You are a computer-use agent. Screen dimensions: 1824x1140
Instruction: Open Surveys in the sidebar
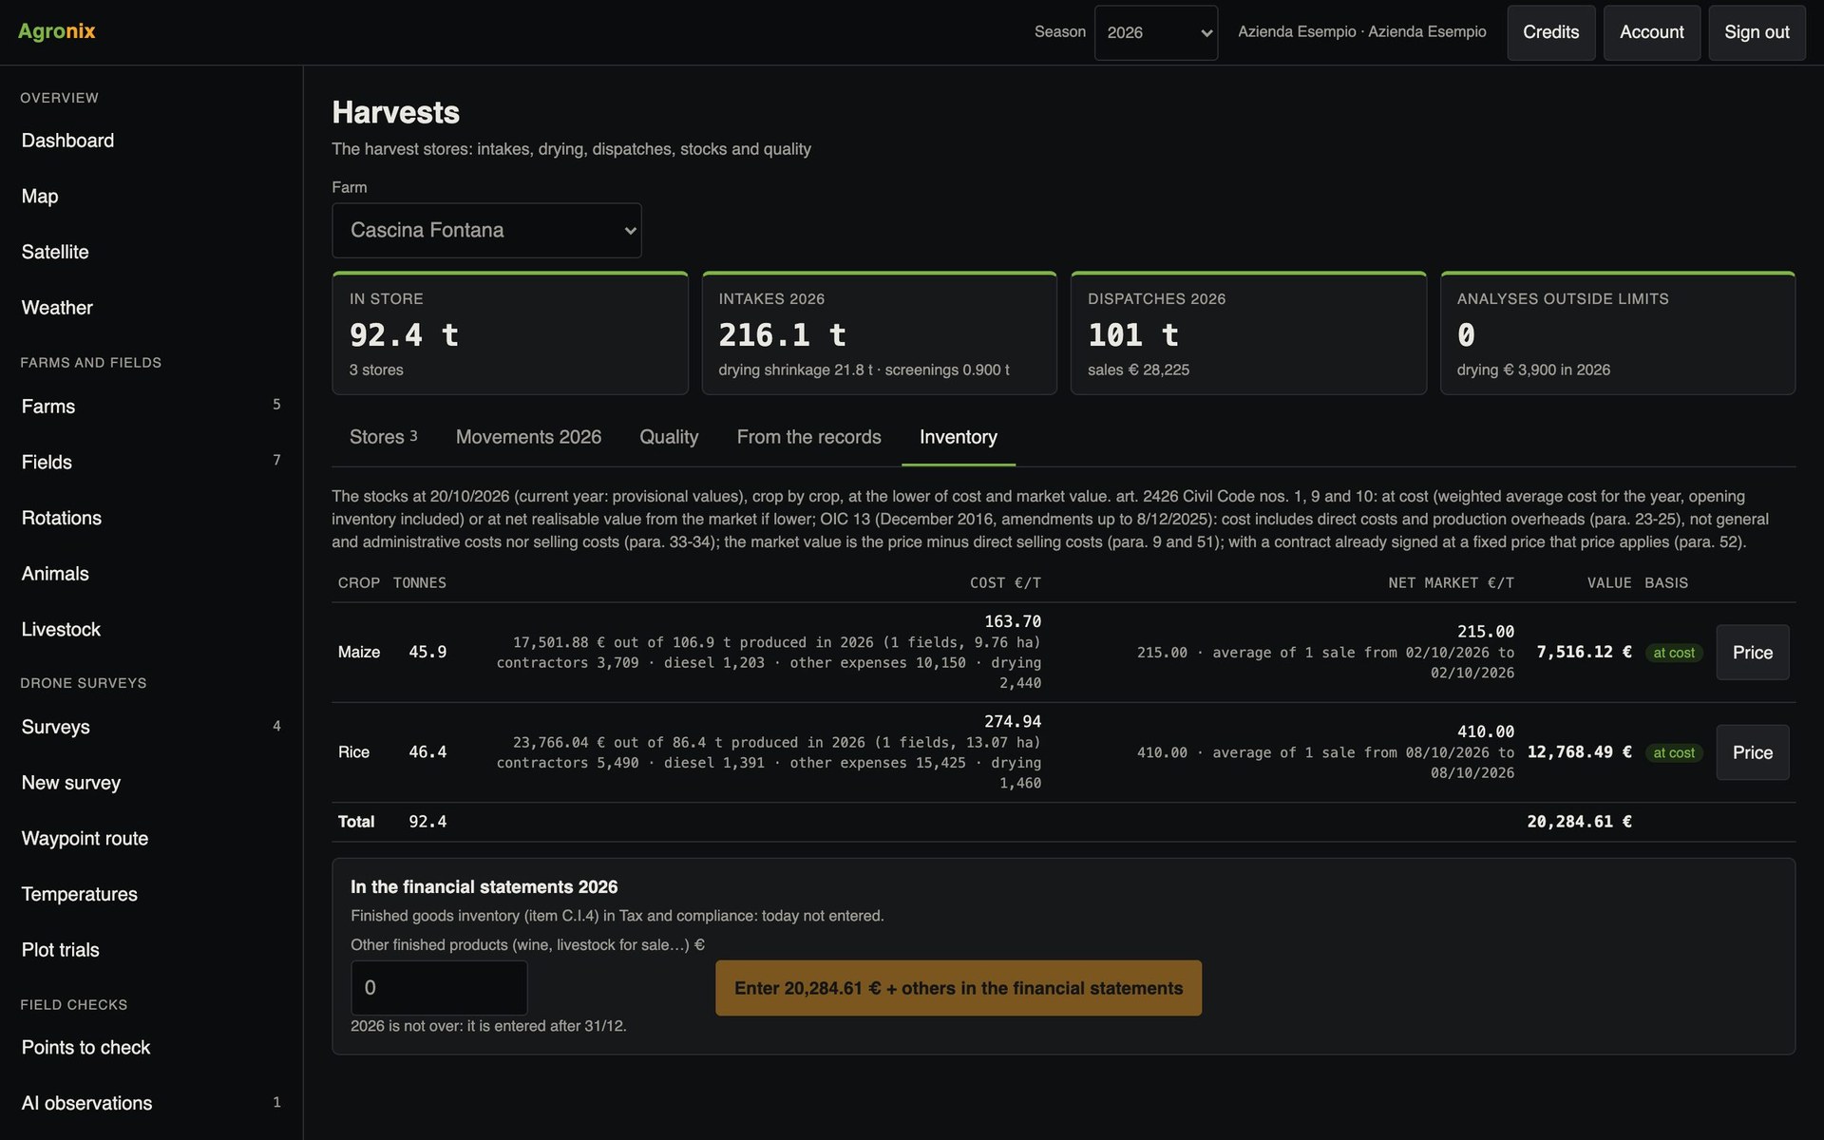pos(151,728)
